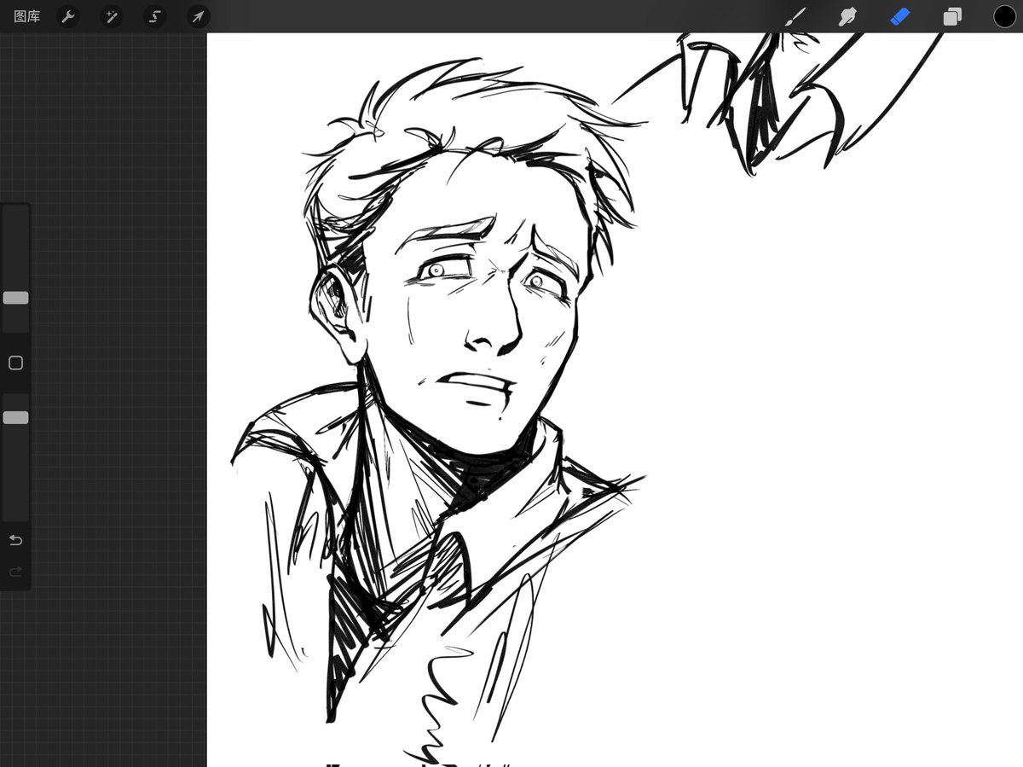Open the Layers panel

[x=952, y=16]
